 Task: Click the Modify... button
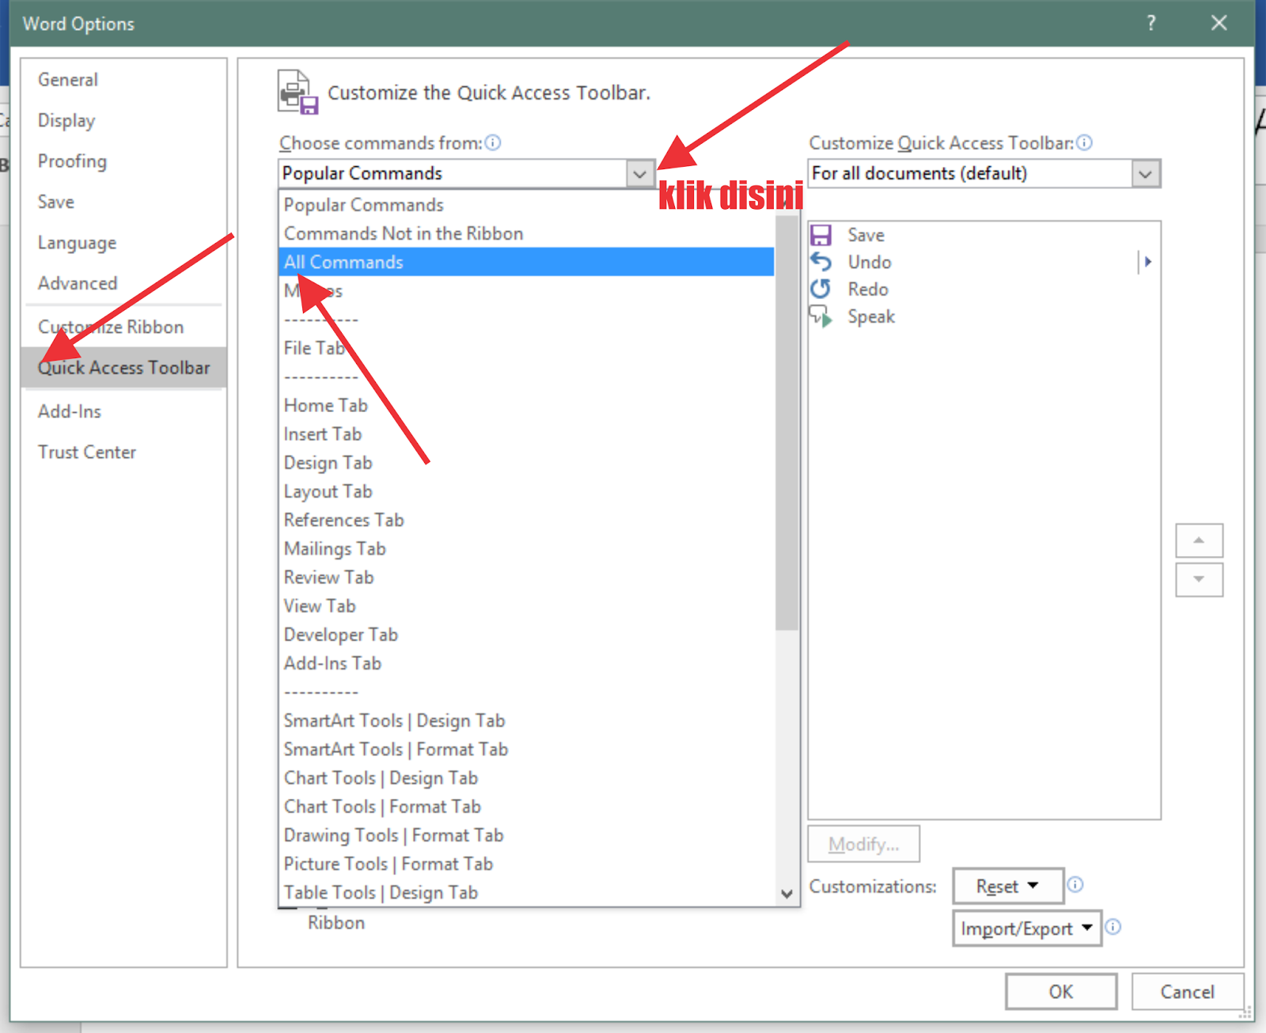click(863, 844)
